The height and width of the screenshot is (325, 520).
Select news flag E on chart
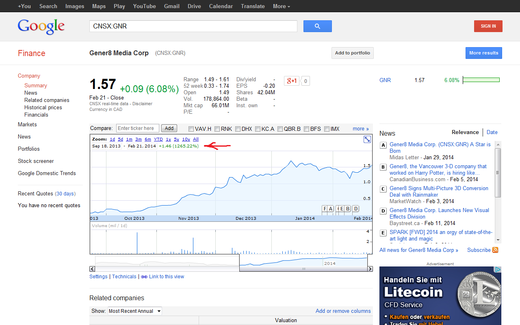click(x=342, y=209)
